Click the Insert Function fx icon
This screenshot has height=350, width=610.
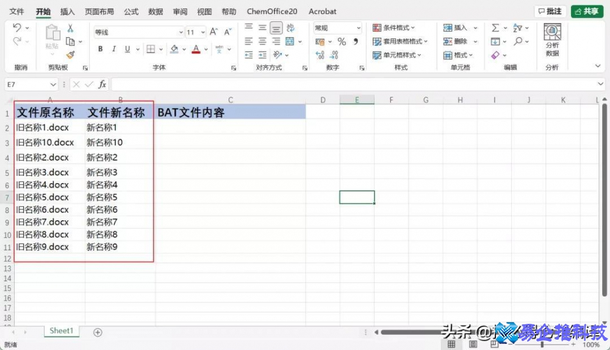coord(102,84)
